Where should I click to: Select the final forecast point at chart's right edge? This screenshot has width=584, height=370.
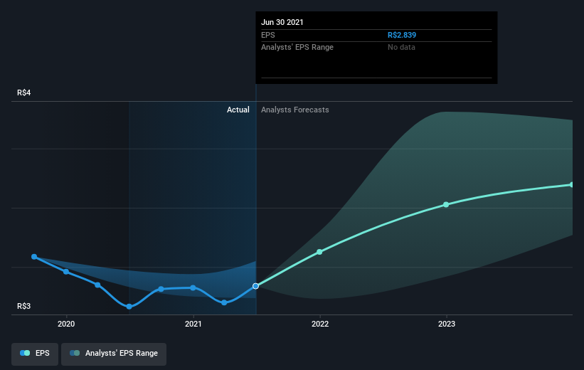click(x=571, y=185)
